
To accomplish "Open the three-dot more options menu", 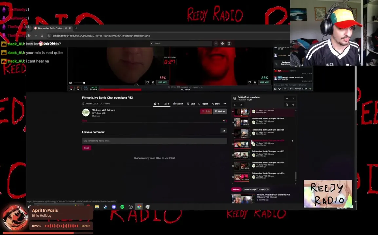I will [225, 104].
